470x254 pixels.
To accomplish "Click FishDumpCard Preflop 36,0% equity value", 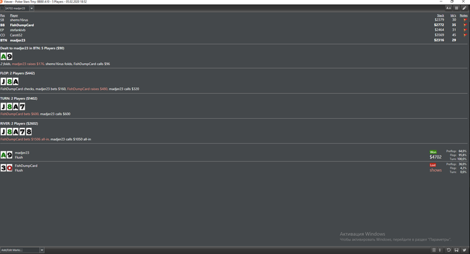I will click(463, 164).
